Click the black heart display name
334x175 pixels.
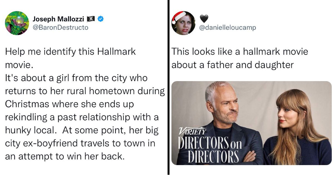coord(204,19)
